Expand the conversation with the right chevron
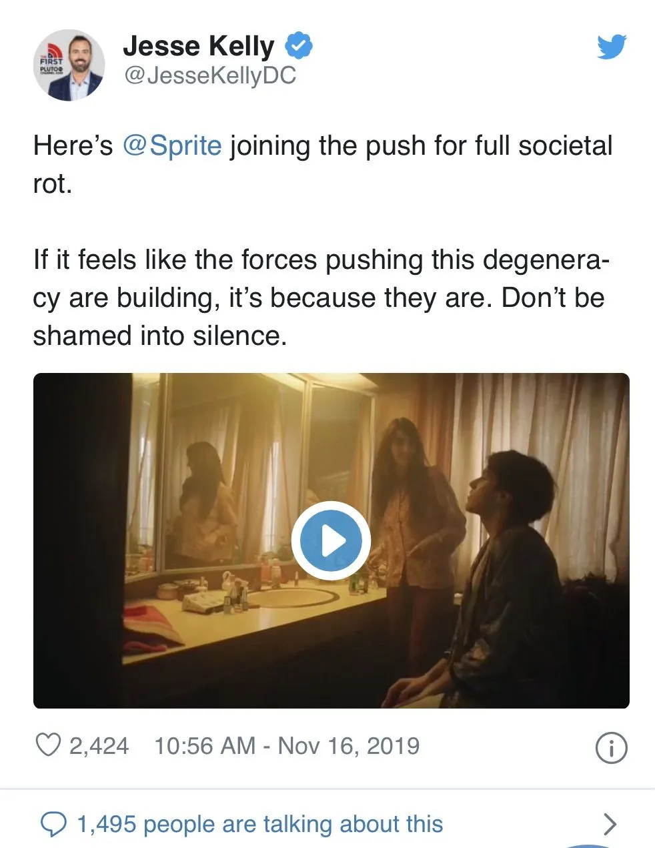Viewport: 655px width, 848px height. (x=609, y=825)
